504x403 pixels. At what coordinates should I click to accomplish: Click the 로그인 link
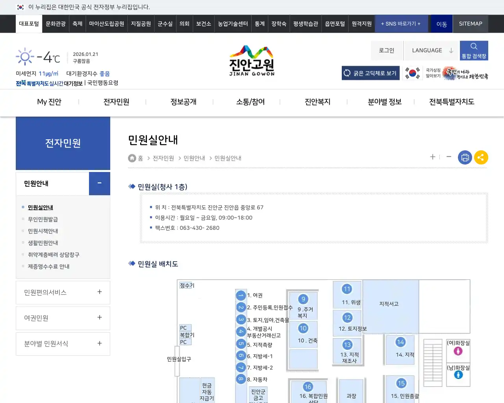[x=387, y=50]
